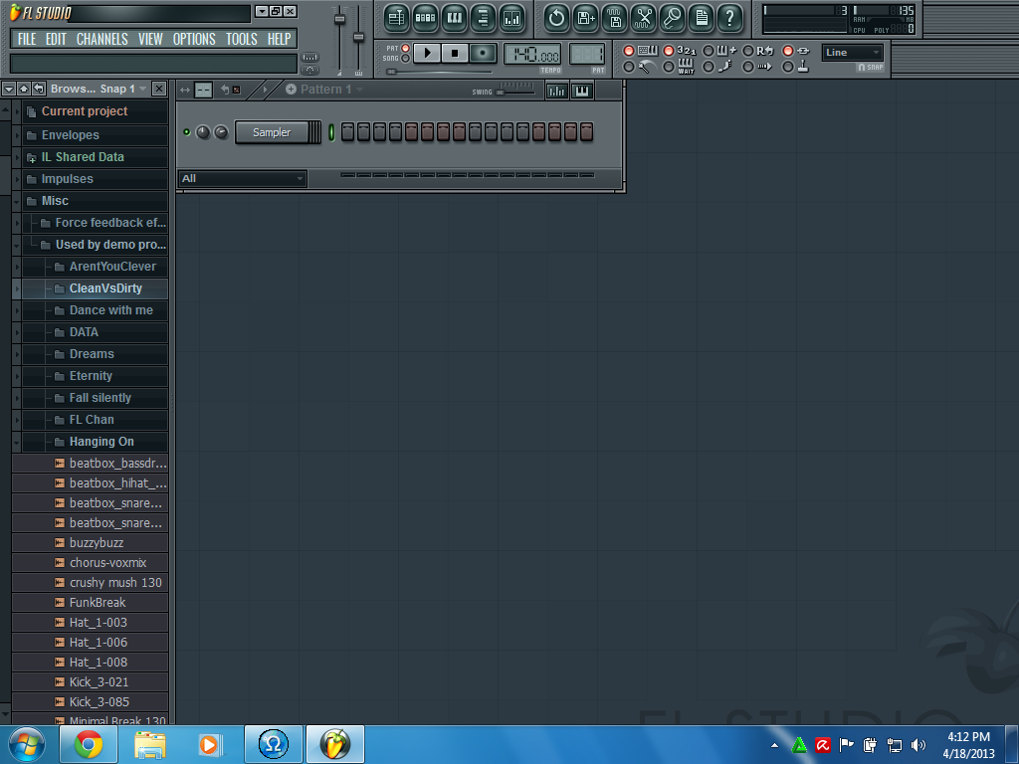Open the Line snap dropdown

coord(852,53)
